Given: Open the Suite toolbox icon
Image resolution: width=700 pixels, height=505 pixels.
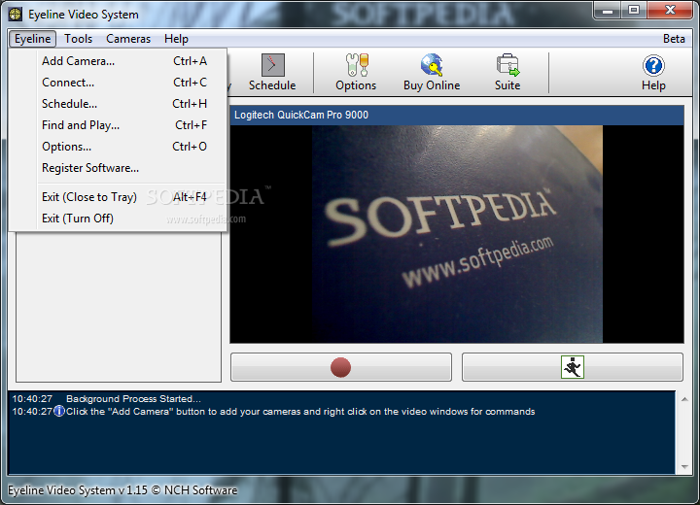Looking at the screenshot, I should [x=507, y=73].
